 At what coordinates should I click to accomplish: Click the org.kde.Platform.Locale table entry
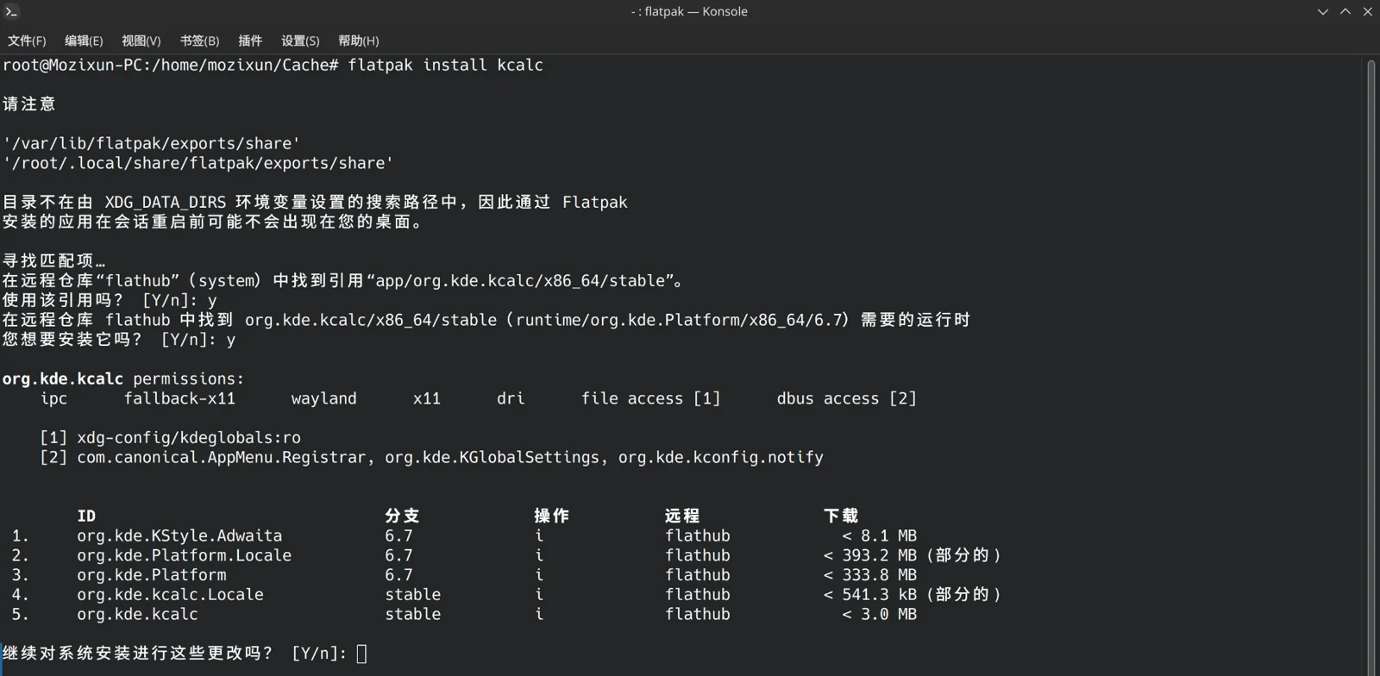(184, 555)
